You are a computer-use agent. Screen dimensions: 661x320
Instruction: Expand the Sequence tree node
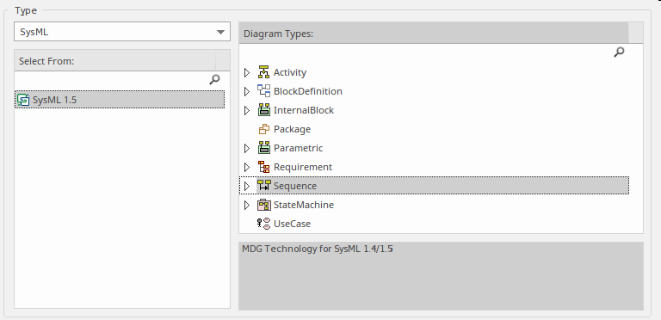click(x=247, y=186)
